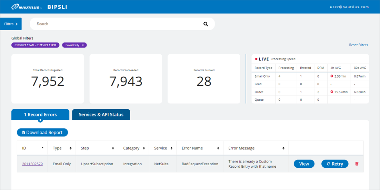Image resolution: width=380 pixels, height=190 pixels.
Task: Click the Total Records Ingested card
Action: coord(48,79)
